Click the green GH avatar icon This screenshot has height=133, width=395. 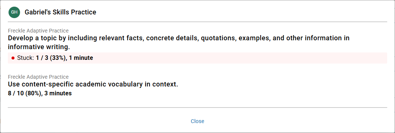[x=14, y=12]
